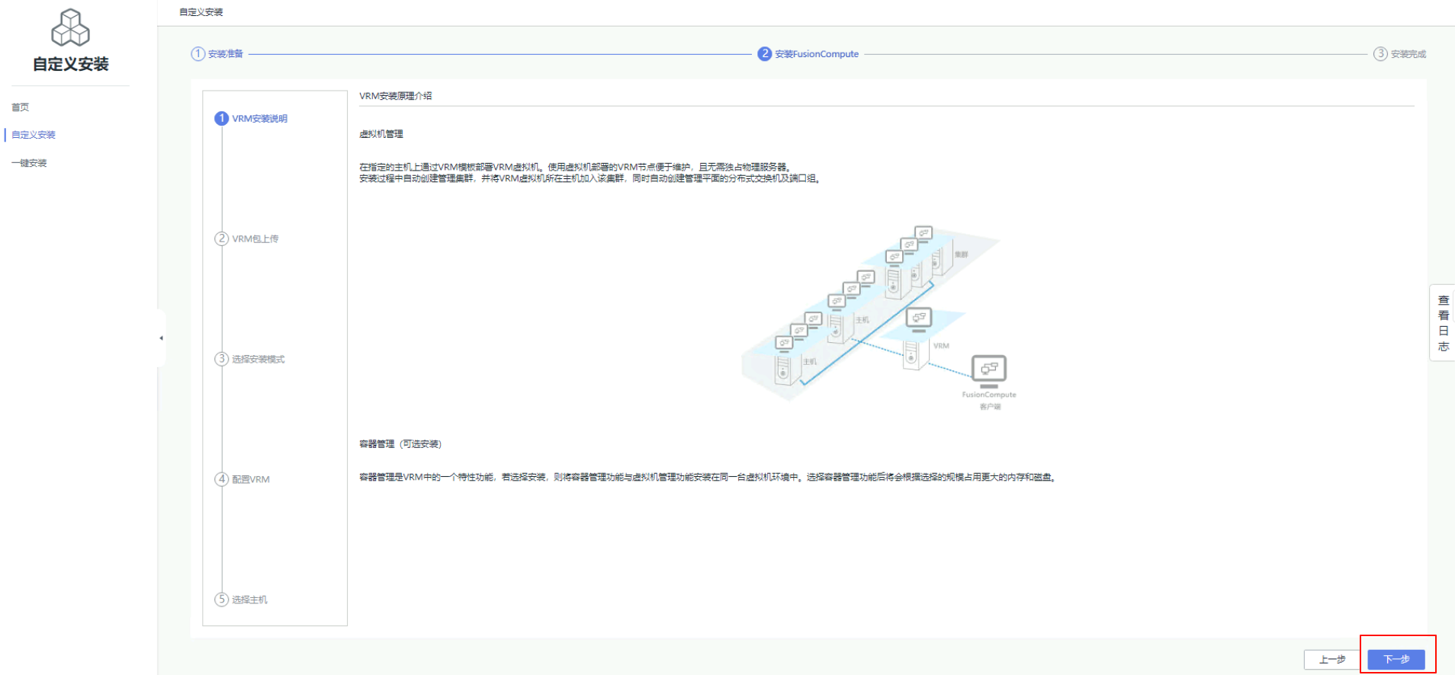Click the 自定义安装 sidebar heading text
Viewport: 1455px width, 675px height.
tap(70, 65)
